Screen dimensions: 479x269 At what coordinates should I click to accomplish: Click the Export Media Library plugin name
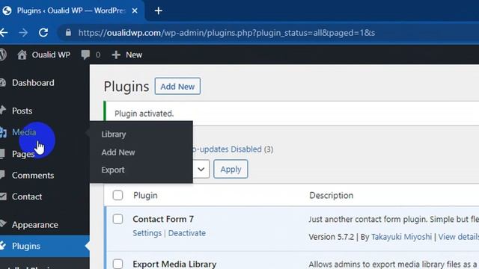(x=174, y=264)
